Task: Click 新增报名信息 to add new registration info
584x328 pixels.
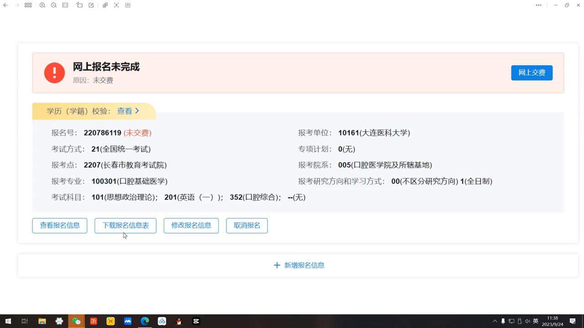Action: 299,265
